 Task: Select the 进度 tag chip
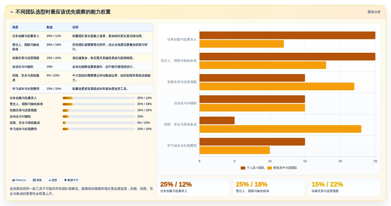(53, 180)
